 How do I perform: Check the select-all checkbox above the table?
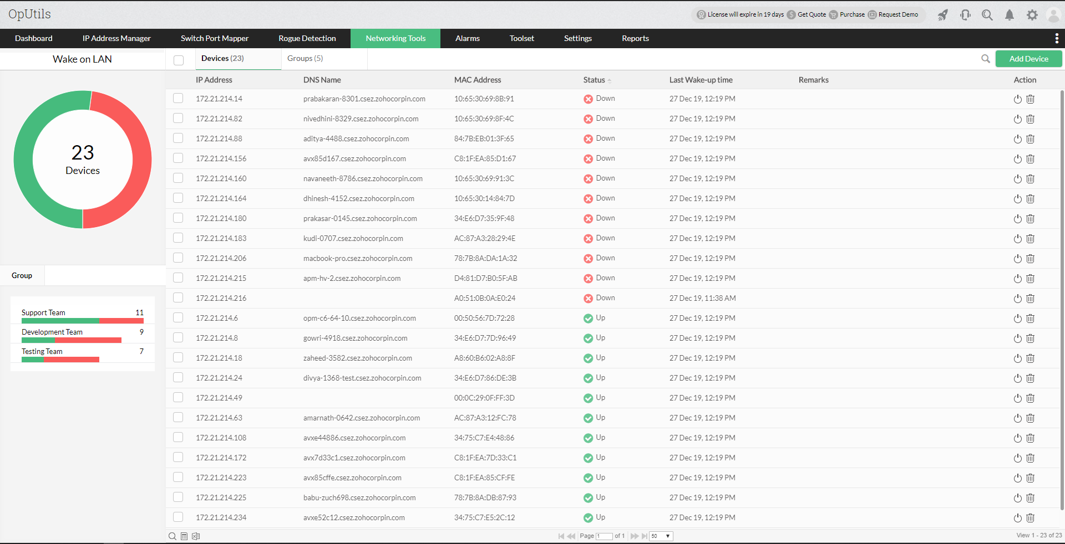pyautogui.click(x=178, y=60)
